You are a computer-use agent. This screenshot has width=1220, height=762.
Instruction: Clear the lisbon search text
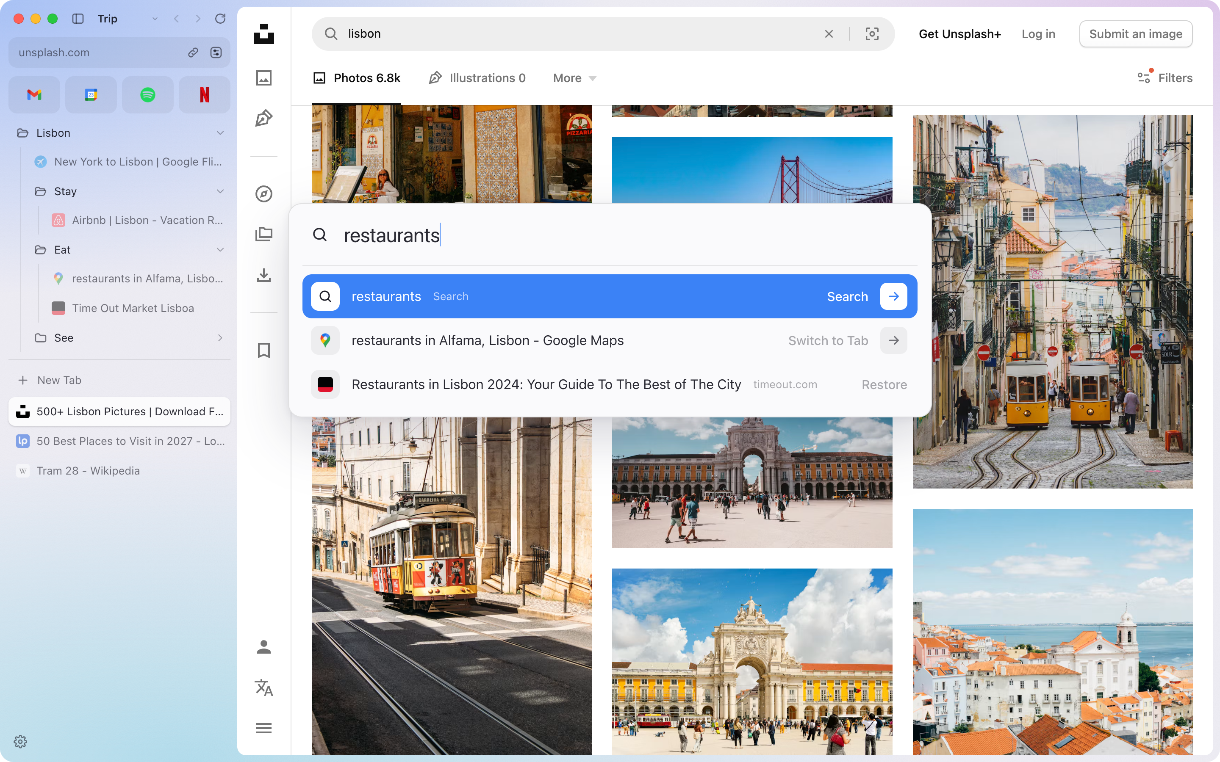coord(829,34)
